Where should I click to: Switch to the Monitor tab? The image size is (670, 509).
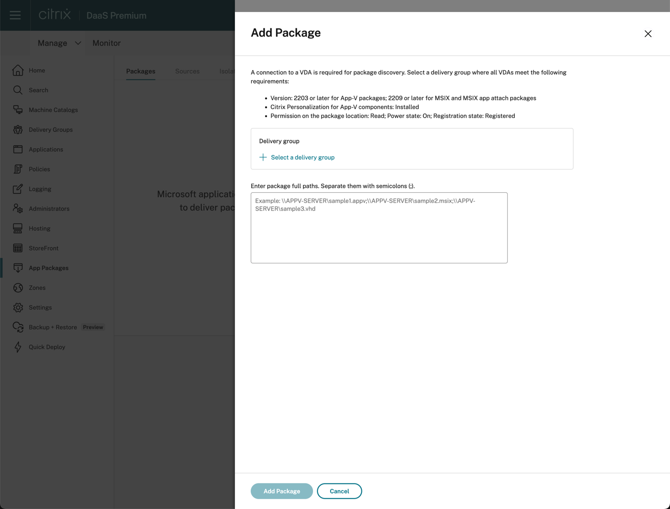point(106,43)
